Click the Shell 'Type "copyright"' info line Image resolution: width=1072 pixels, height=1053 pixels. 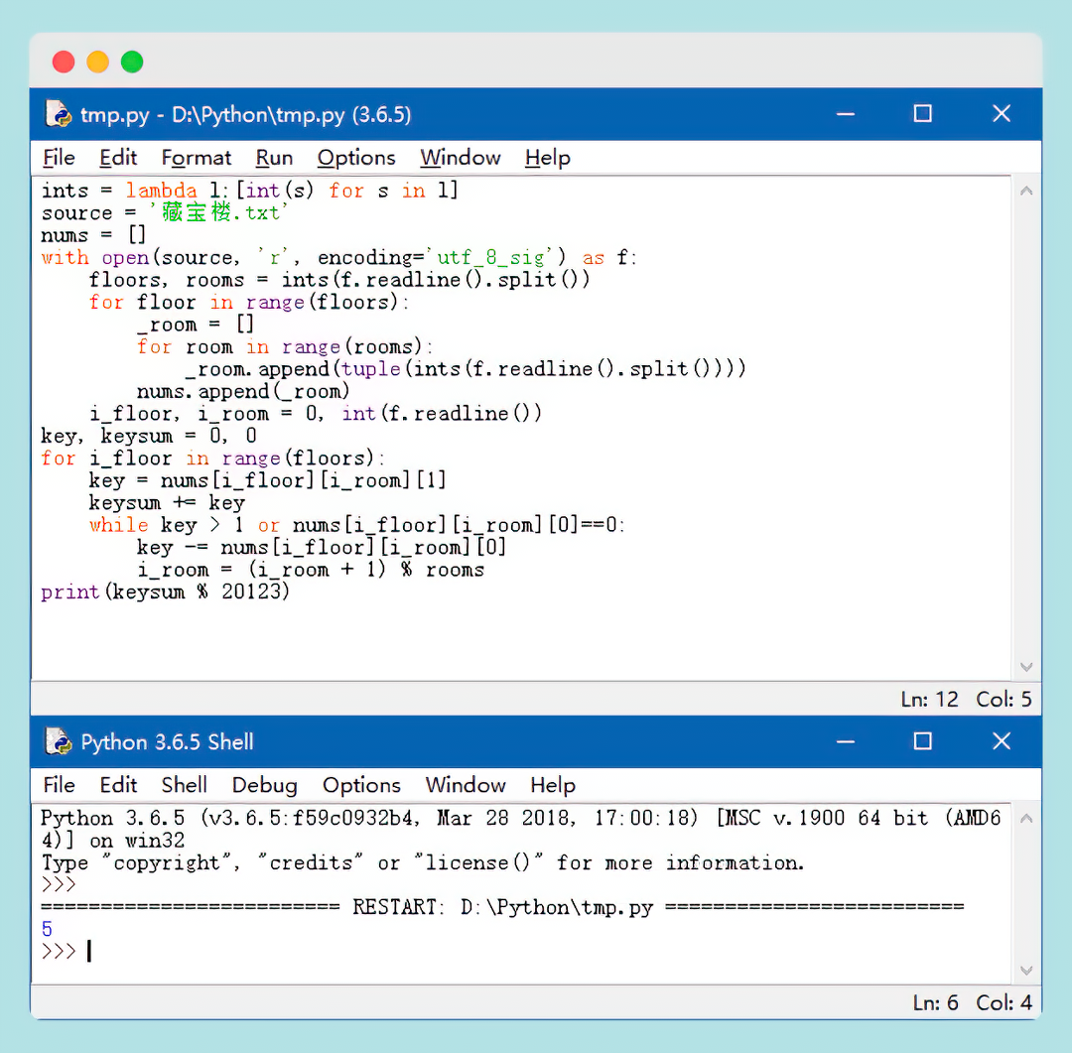pyautogui.click(x=423, y=862)
